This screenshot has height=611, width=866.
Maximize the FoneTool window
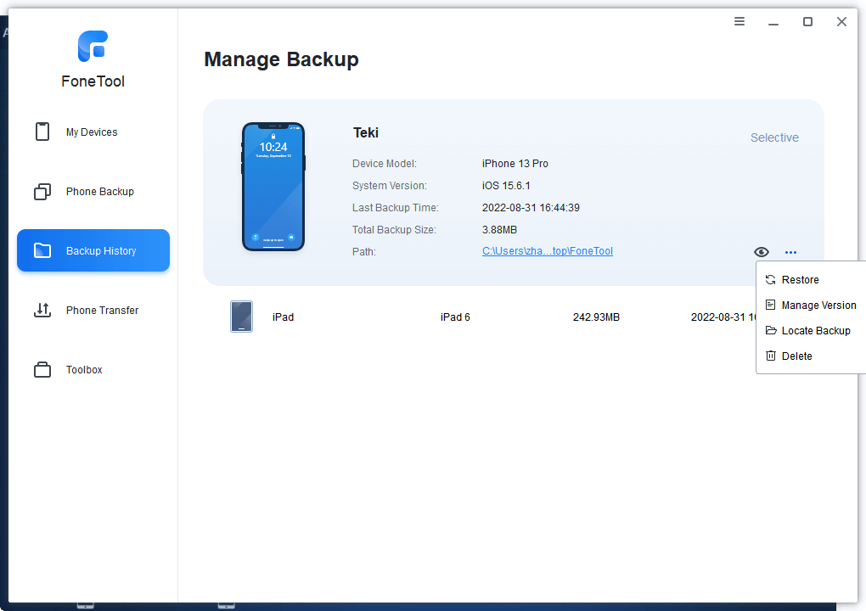tap(807, 22)
